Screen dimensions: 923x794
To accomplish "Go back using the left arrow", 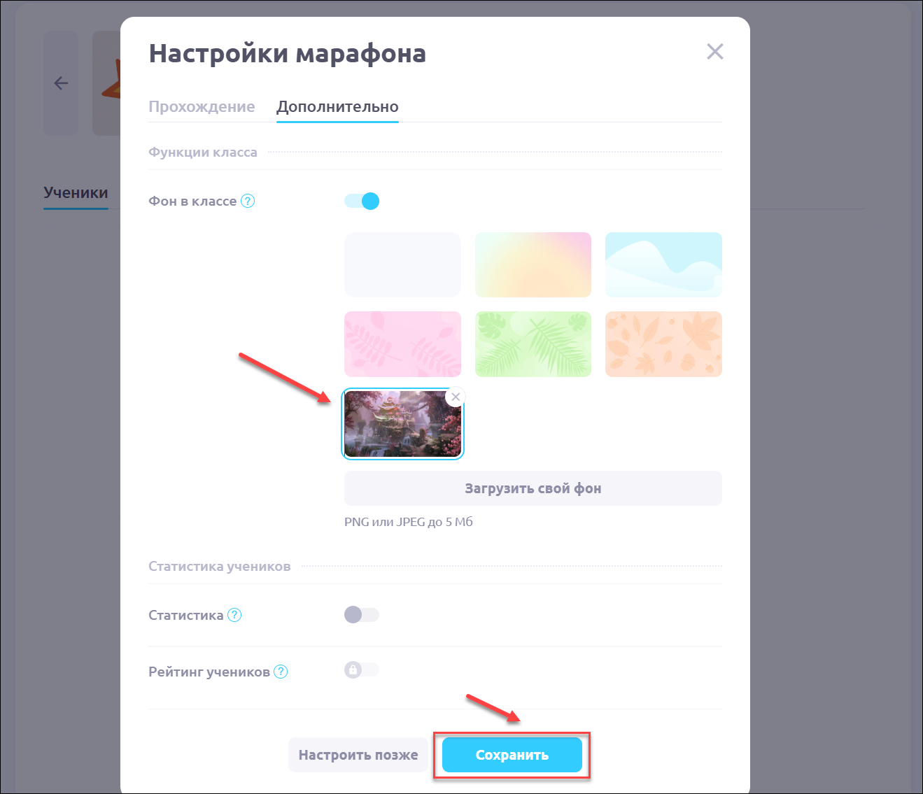I will (61, 83).
